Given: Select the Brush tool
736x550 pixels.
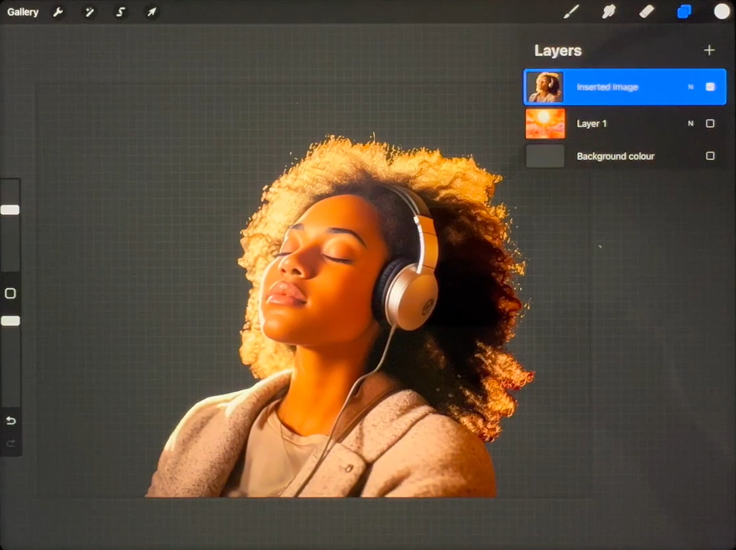Looking at the screenshot, I should (571, 11).
